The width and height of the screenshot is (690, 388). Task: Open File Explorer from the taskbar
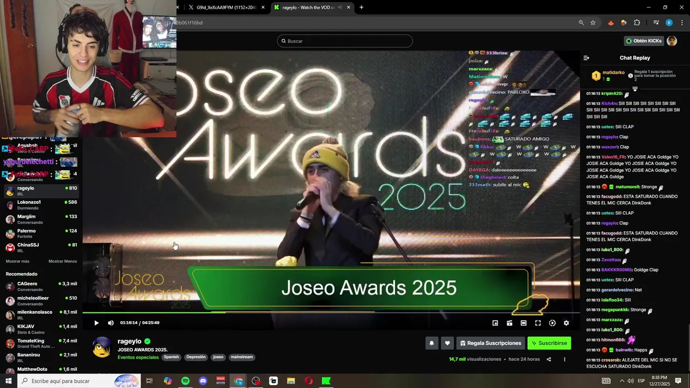point(291,381)
